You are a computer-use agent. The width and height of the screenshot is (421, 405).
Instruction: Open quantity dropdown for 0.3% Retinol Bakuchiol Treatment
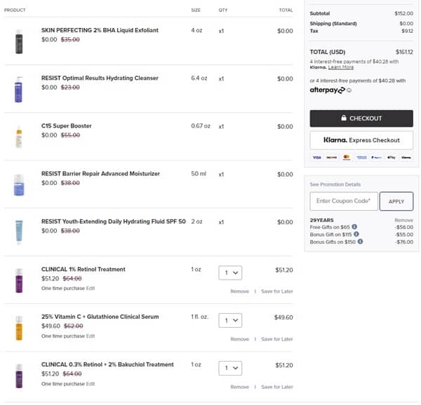[230, 368]
